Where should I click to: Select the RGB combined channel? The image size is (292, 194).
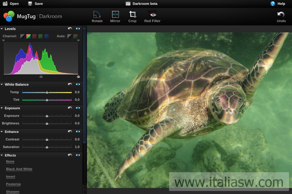tap(28, 36)
